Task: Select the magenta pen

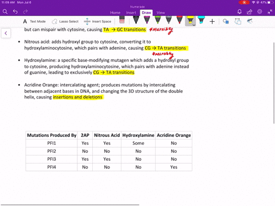Action: tap(147, 20)
